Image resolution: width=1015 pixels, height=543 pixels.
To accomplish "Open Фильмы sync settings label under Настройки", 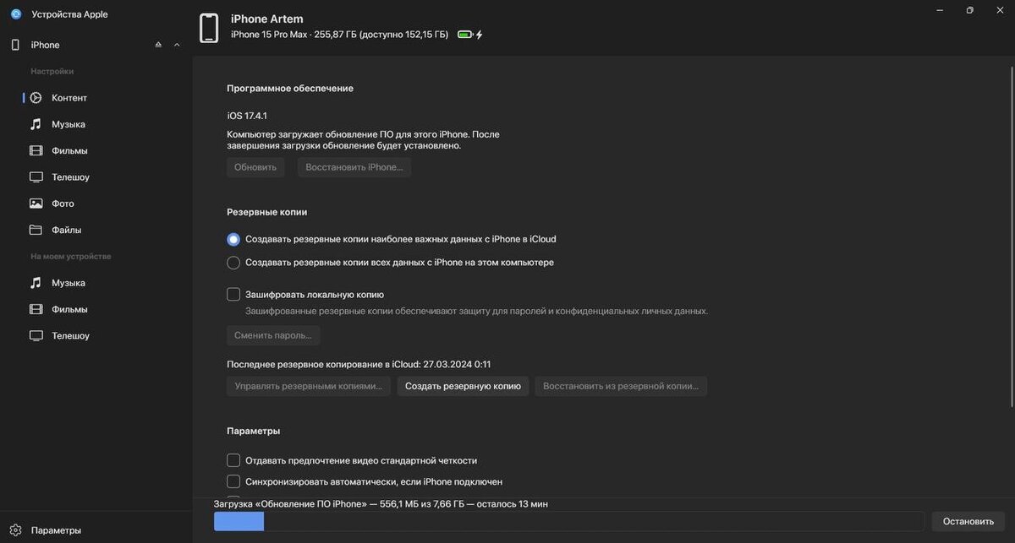I will coord(69,150).
